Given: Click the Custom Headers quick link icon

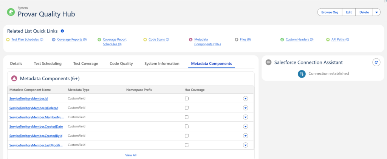Looking at the screenshot, I should [282, 39].
